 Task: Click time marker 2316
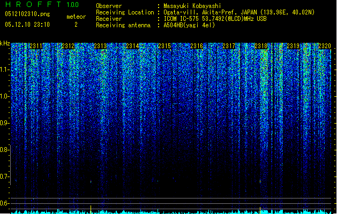[197, 46]
